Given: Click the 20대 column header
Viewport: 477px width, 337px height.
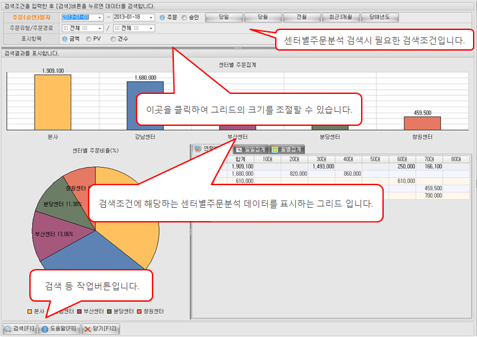Looking at the screenshot, I should (294, 159).
